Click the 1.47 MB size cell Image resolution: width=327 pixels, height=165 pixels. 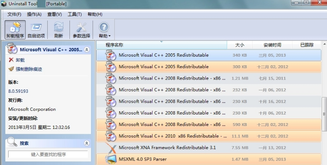(240, 159)
